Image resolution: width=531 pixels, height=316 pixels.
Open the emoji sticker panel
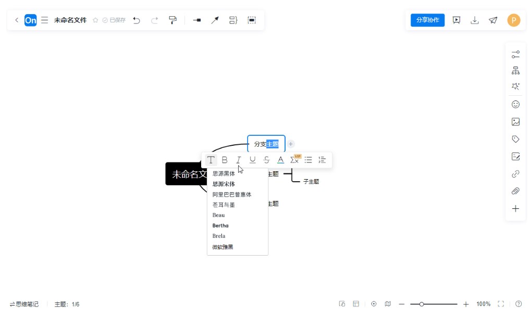click(515, 104)
